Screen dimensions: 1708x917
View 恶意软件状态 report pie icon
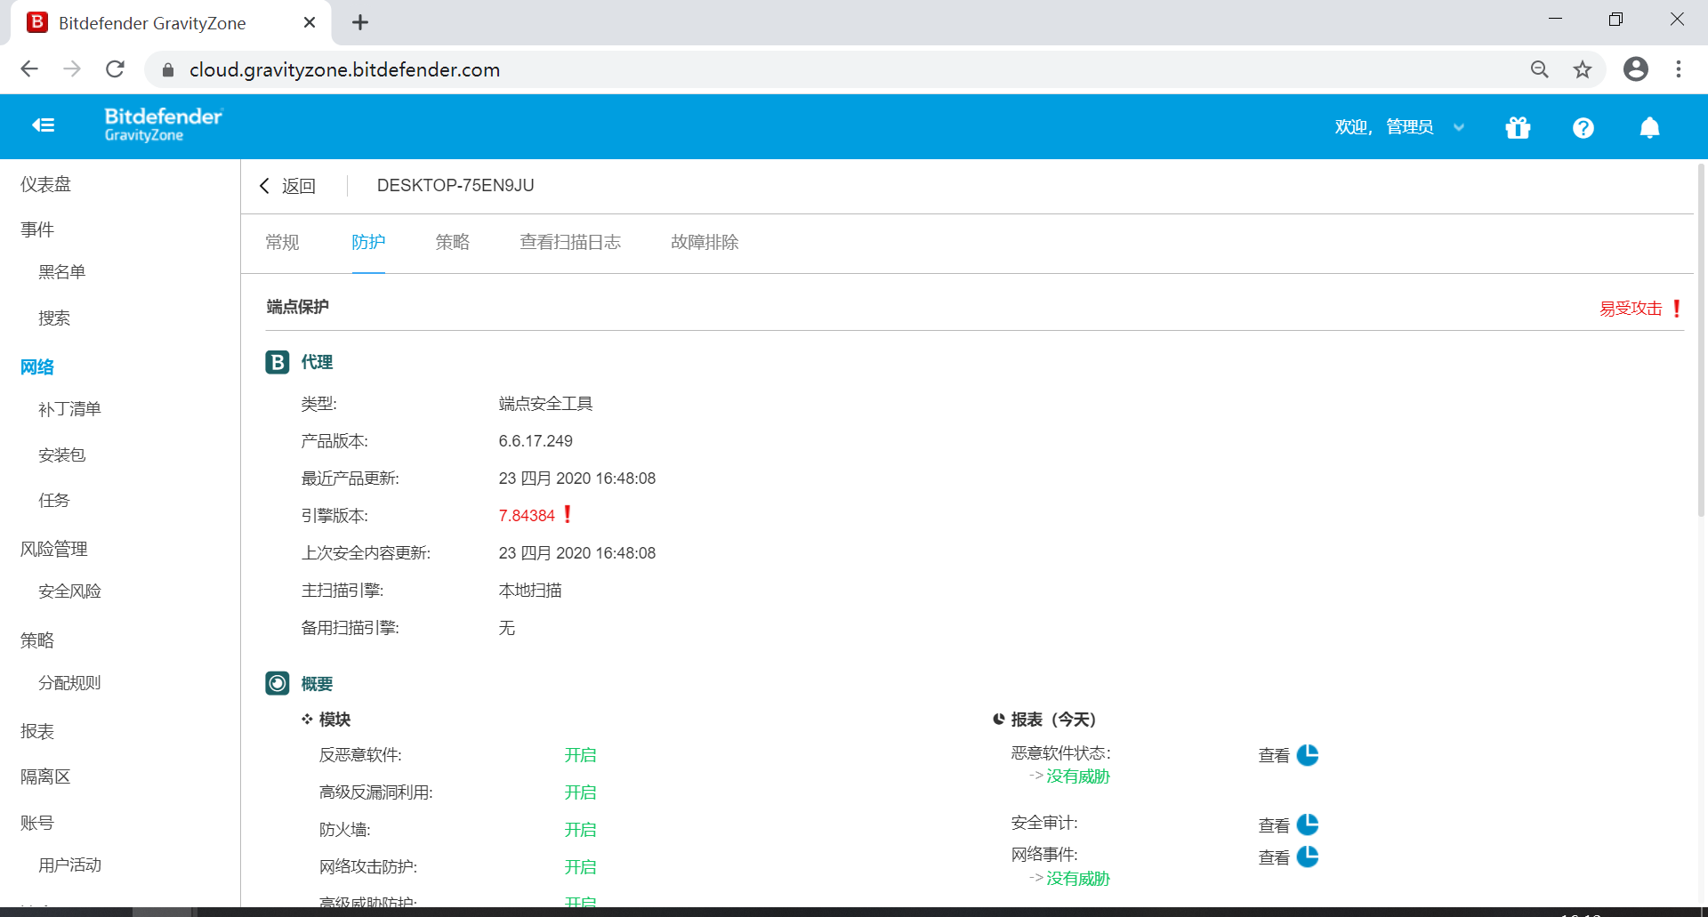[x=1308, y=755]
